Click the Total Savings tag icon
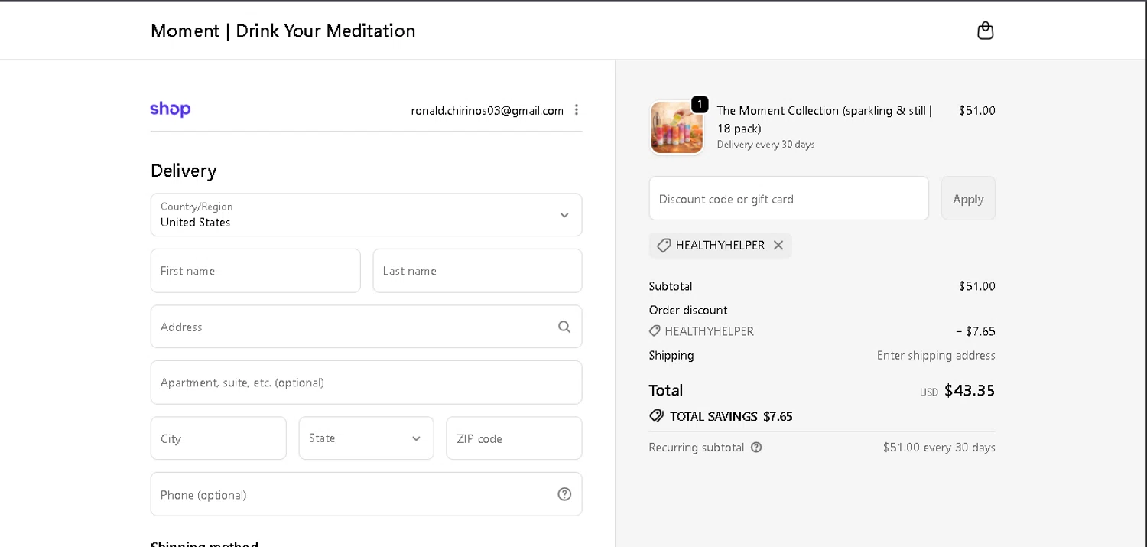Screen dimensions: 1147x547 tap(656, 416)
